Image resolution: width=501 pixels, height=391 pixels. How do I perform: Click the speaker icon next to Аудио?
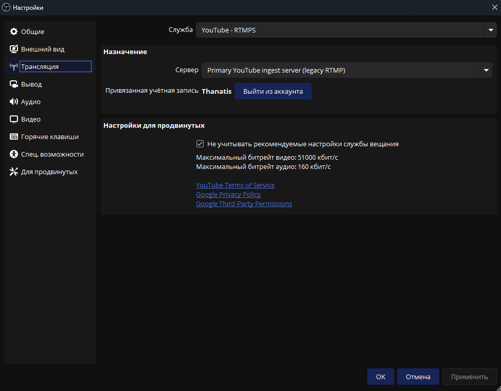coord(14,102)
